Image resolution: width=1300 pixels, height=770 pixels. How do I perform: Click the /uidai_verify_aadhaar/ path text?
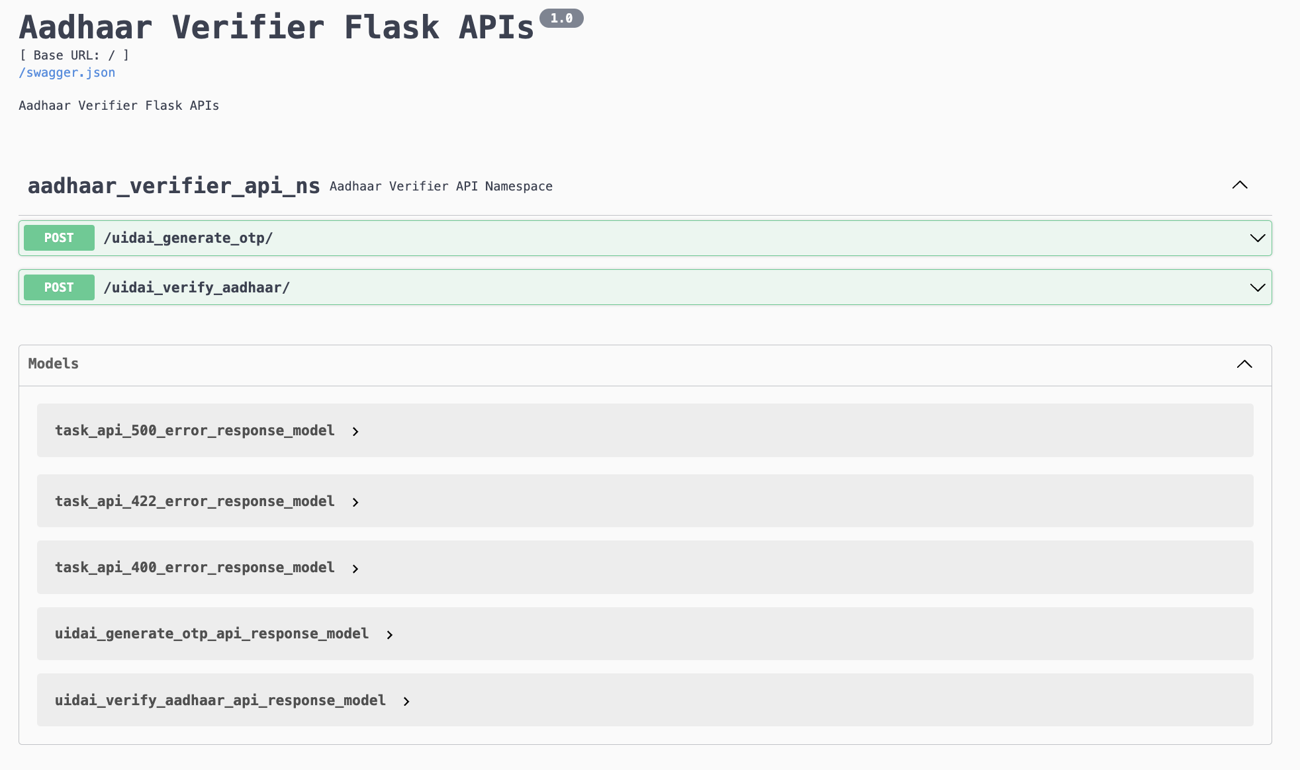pos(197,288)
